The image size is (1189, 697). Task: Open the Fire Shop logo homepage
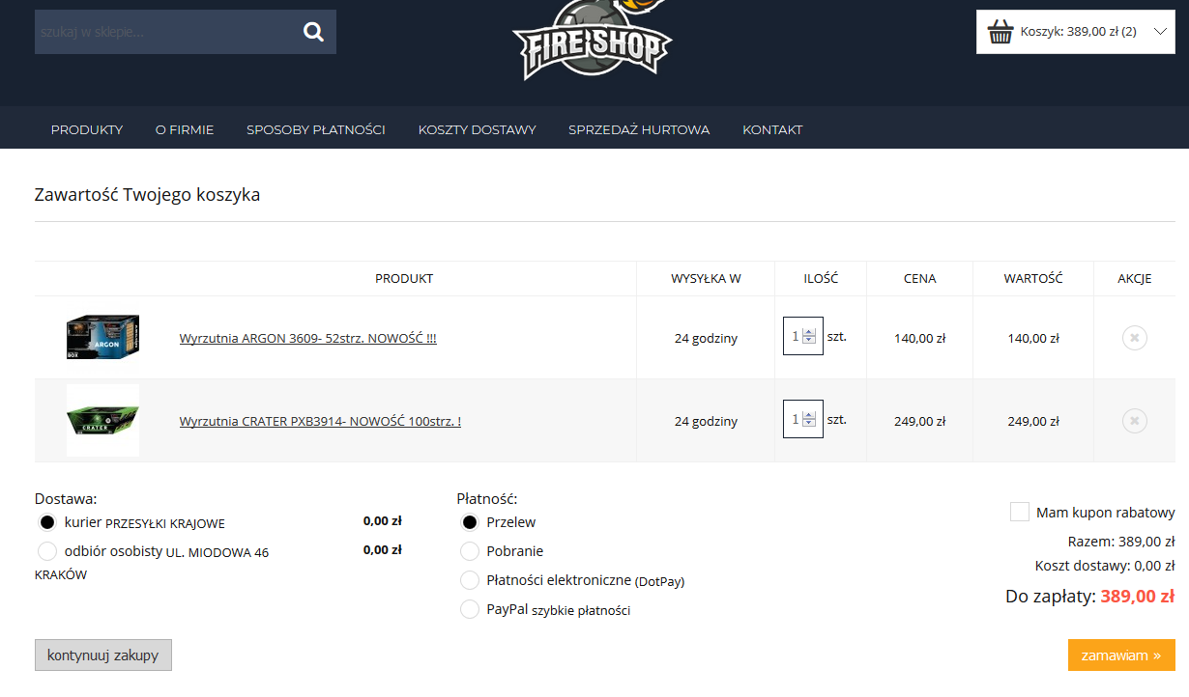593,40
